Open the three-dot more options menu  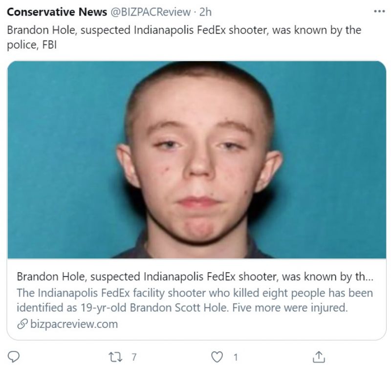coord(380,11)
